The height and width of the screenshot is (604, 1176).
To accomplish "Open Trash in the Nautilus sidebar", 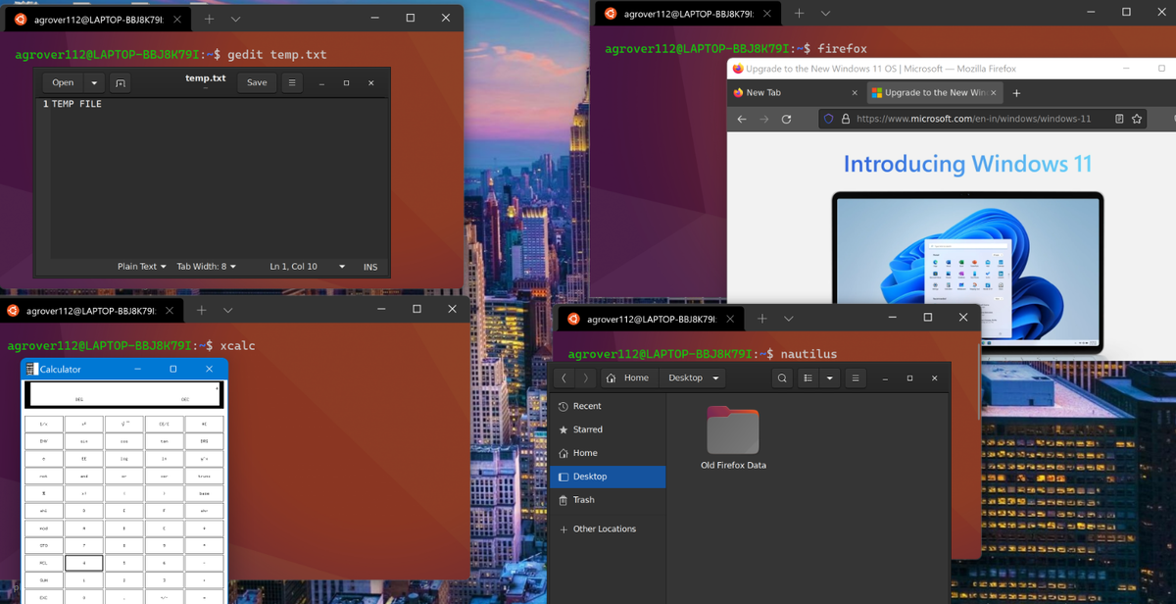I will 608,500.
